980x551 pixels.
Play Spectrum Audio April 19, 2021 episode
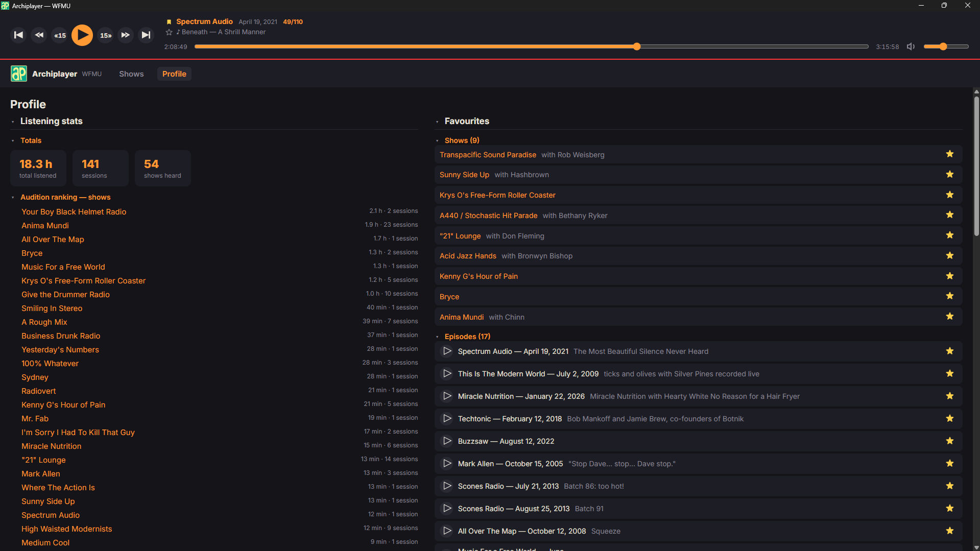click(447, 351)
